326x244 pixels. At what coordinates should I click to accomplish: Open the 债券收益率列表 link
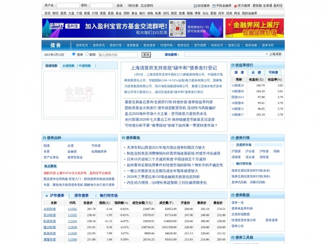coord(242,208)
